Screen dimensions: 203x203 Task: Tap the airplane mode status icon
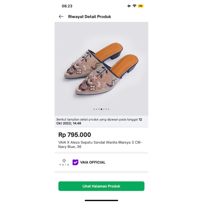pyautogui.click(x=129, y=6)
